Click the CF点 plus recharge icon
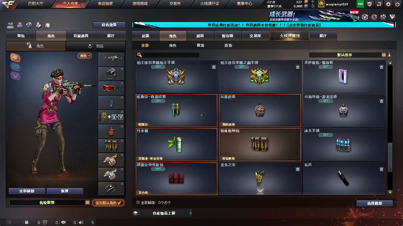Viewport: 403px width, 226px height. (312, 2)
